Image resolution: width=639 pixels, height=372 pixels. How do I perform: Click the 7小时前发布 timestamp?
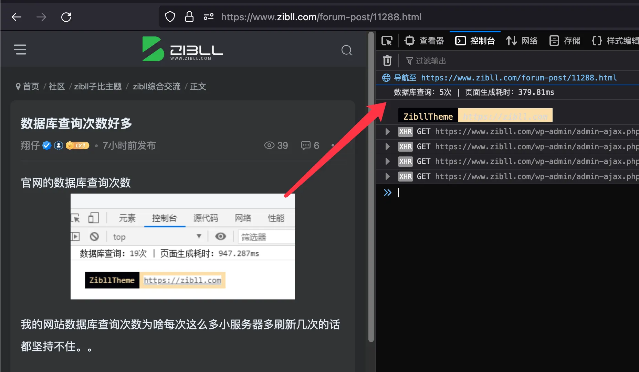(129, 145)
